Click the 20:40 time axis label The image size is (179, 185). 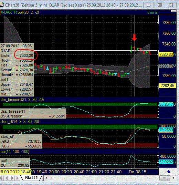tap(79, 172)
